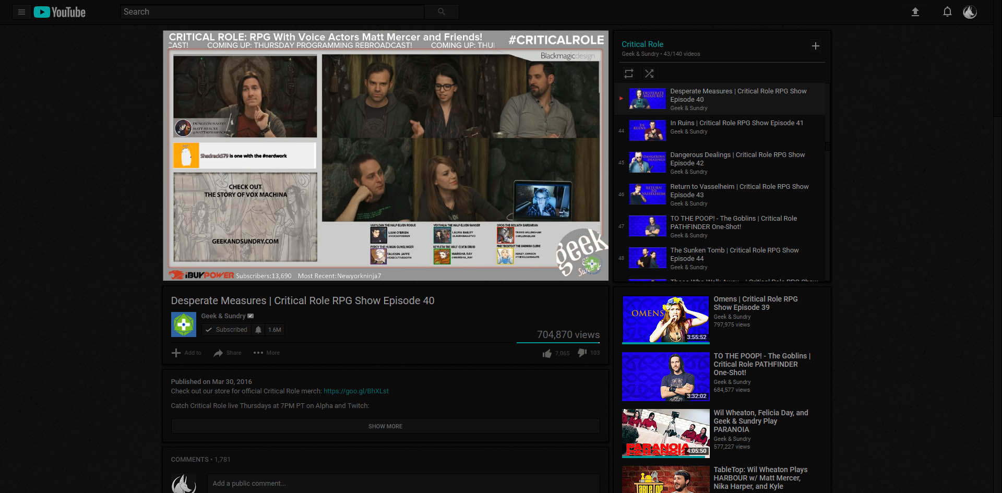Click the 704,870 views text
This screenshot has width=1002, height=493.
[x=568, y=335]
